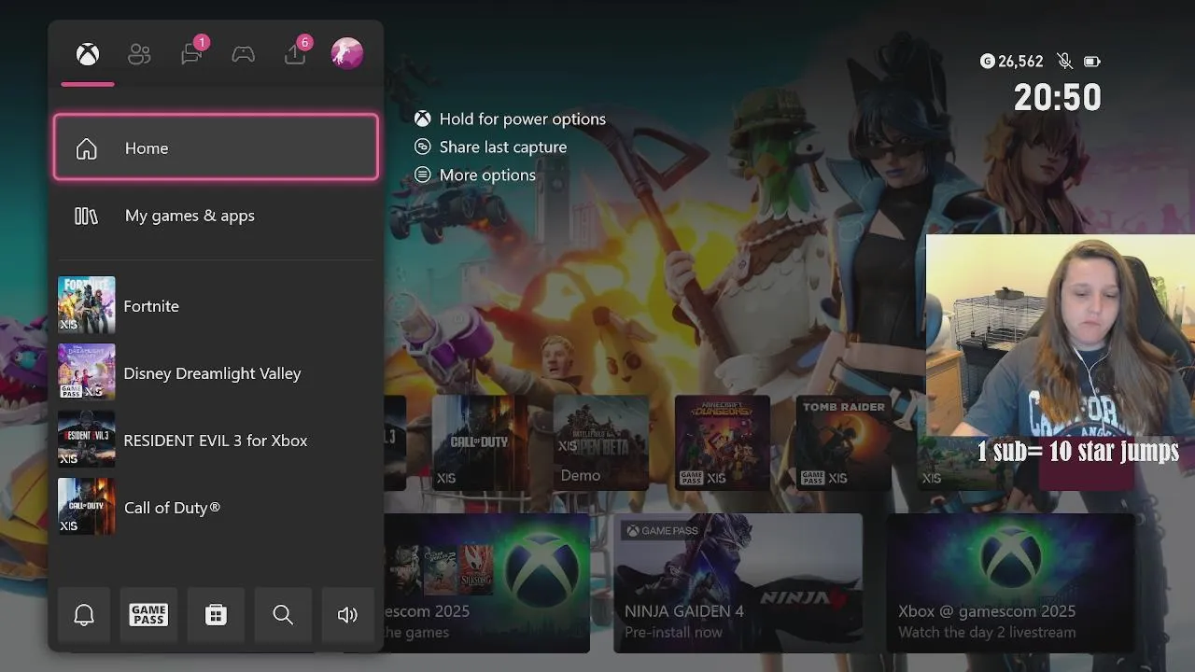Launch RESIDENT EVIL 3 for Xbox
1195x672 pixels.
click(x=216, y=440)
